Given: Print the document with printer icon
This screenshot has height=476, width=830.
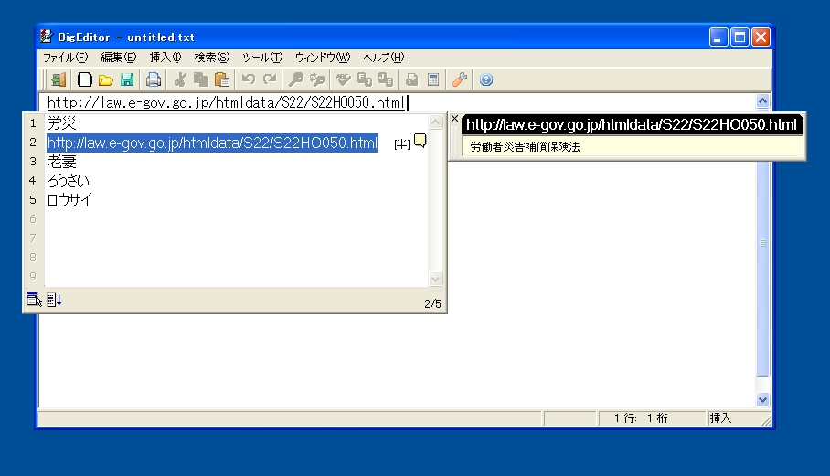Looking at the screenshot, I should point(154,79).
